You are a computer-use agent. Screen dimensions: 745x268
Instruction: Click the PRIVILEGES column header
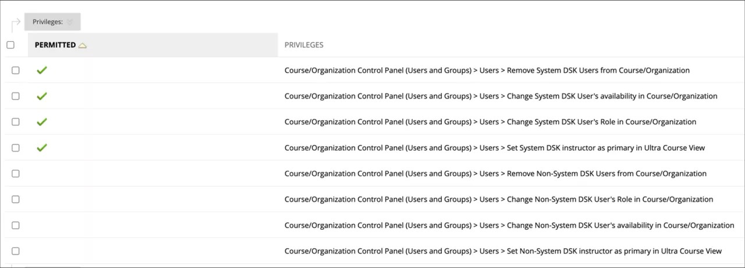304,45
